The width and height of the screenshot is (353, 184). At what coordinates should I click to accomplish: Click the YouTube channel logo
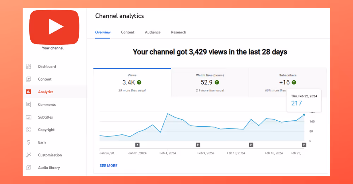pos(54,27)
